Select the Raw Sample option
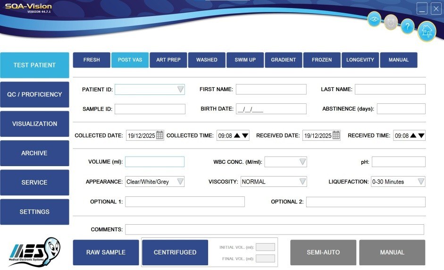This screenshot has height=270, width=444. pyautogui.click(x=106, y=253)
